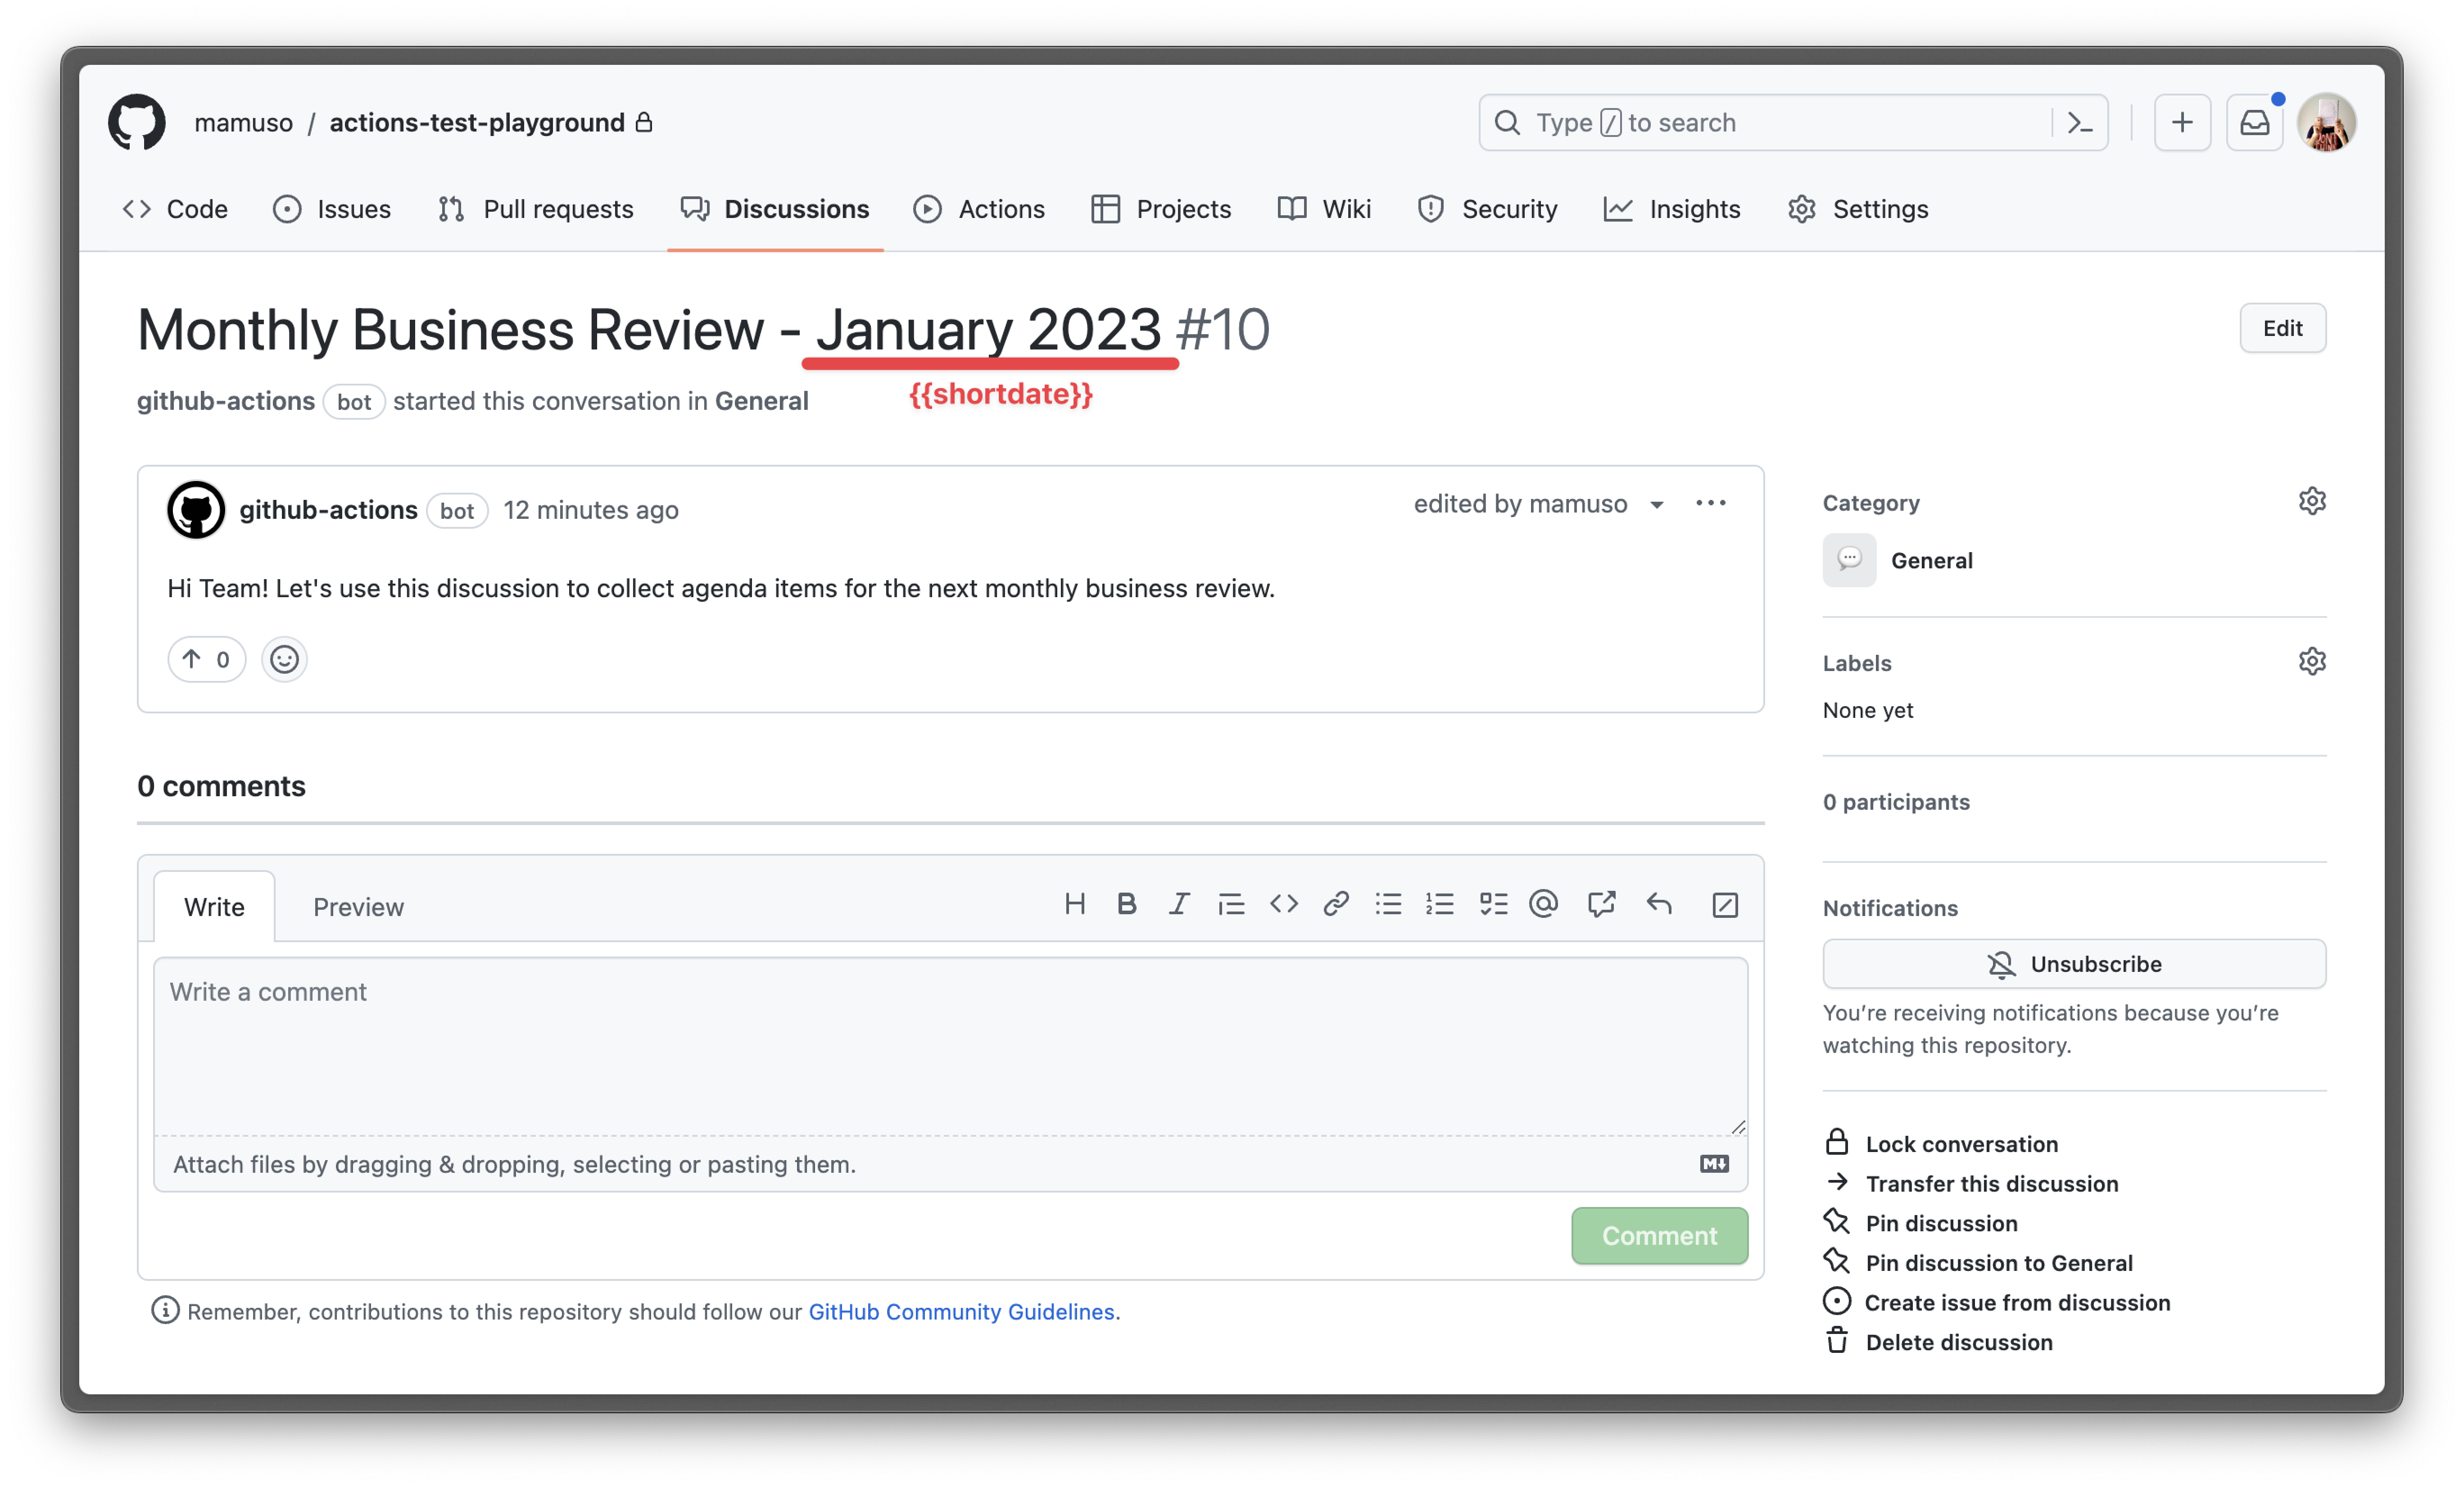The height and width of the screenshot is (1488, 2464).
Task: Click the green Comment button
Action: pos(1659,1236)
